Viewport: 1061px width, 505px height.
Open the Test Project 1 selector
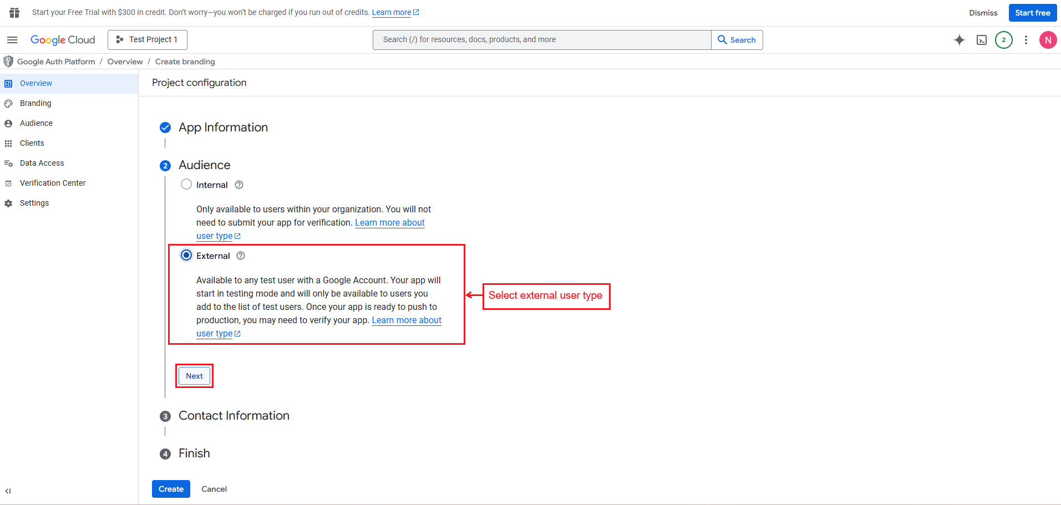(148, 40)
